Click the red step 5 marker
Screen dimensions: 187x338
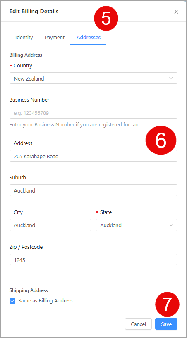(106, 19)
